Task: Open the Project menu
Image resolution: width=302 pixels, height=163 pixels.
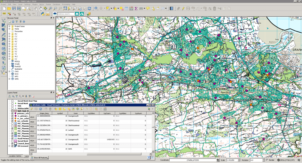Action: point(4,4)
